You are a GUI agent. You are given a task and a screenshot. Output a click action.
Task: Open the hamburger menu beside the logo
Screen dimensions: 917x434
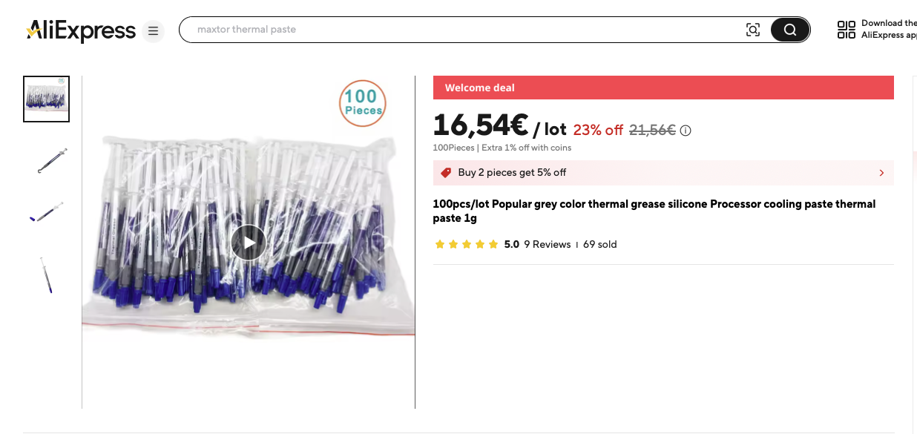pyautogui.click(x=154, y=31)
